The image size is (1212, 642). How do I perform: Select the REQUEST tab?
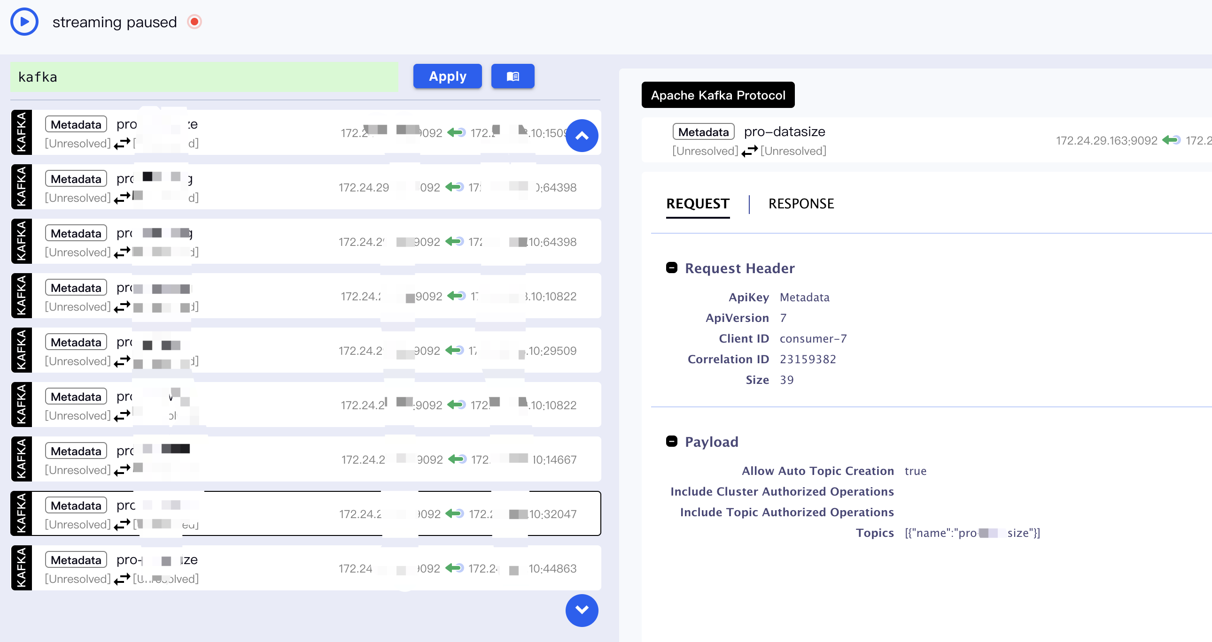coord(698,205)
